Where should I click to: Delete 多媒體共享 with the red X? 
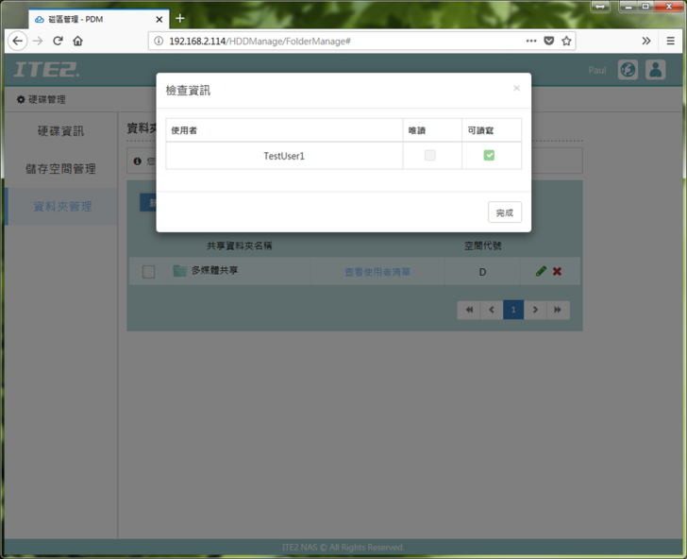pos(557,271)
